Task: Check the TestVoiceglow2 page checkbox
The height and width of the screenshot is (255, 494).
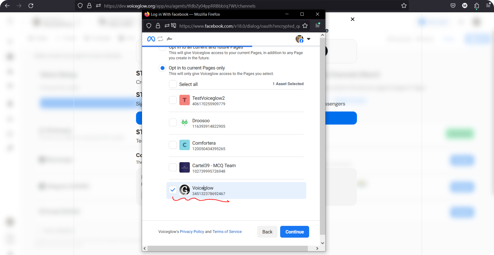Action: 173,100
